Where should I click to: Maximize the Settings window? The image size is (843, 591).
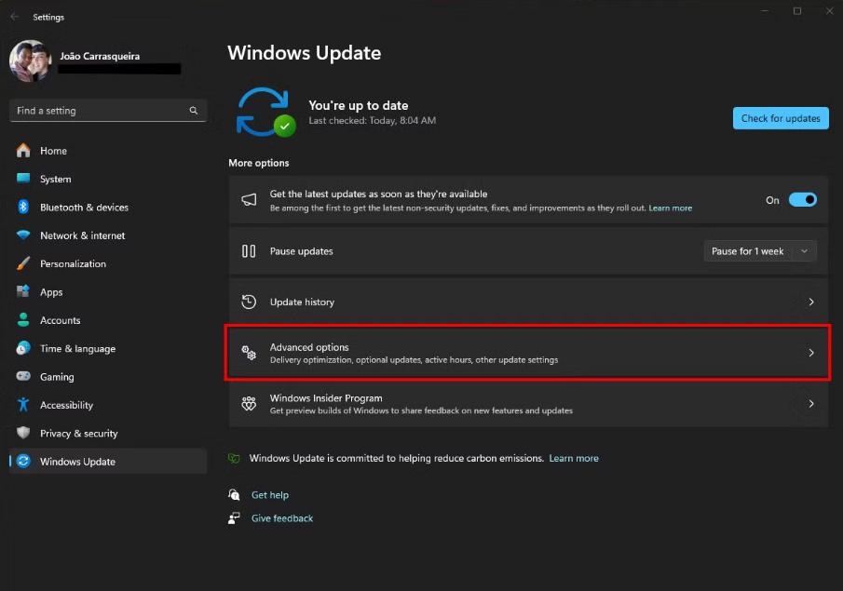[797, 11]
